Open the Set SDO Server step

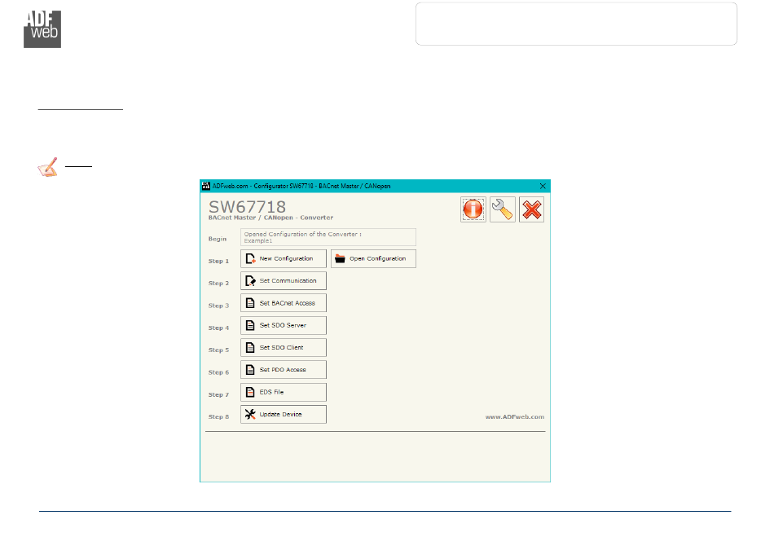tap(284, 325)
